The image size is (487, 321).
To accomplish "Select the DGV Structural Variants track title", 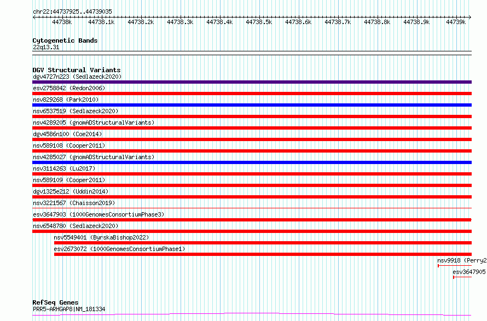I will (x=77, y=70).
